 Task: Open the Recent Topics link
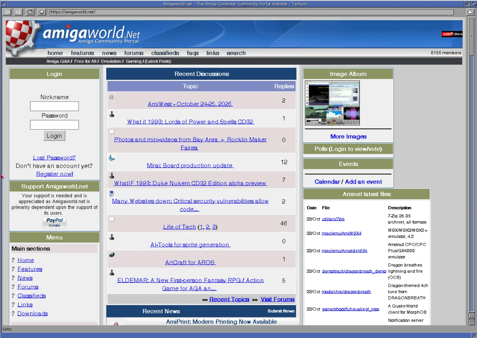[229, 299]
